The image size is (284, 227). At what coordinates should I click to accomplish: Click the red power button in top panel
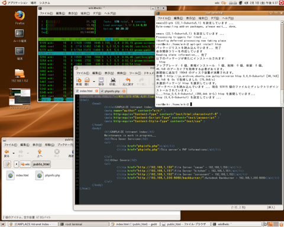pos(282,3)
